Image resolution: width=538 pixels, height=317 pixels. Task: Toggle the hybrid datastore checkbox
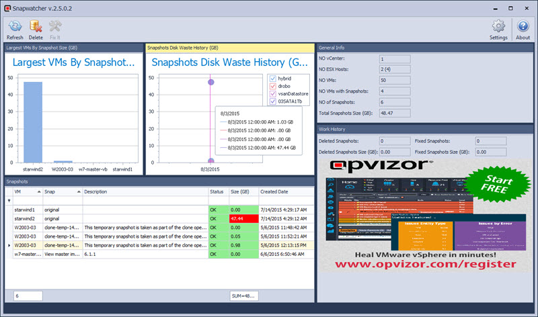[273, 79]
